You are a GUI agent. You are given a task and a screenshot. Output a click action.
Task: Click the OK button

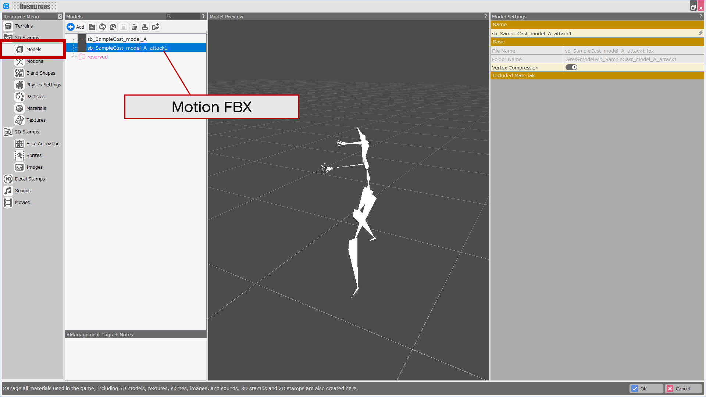[x=646, y=389]
